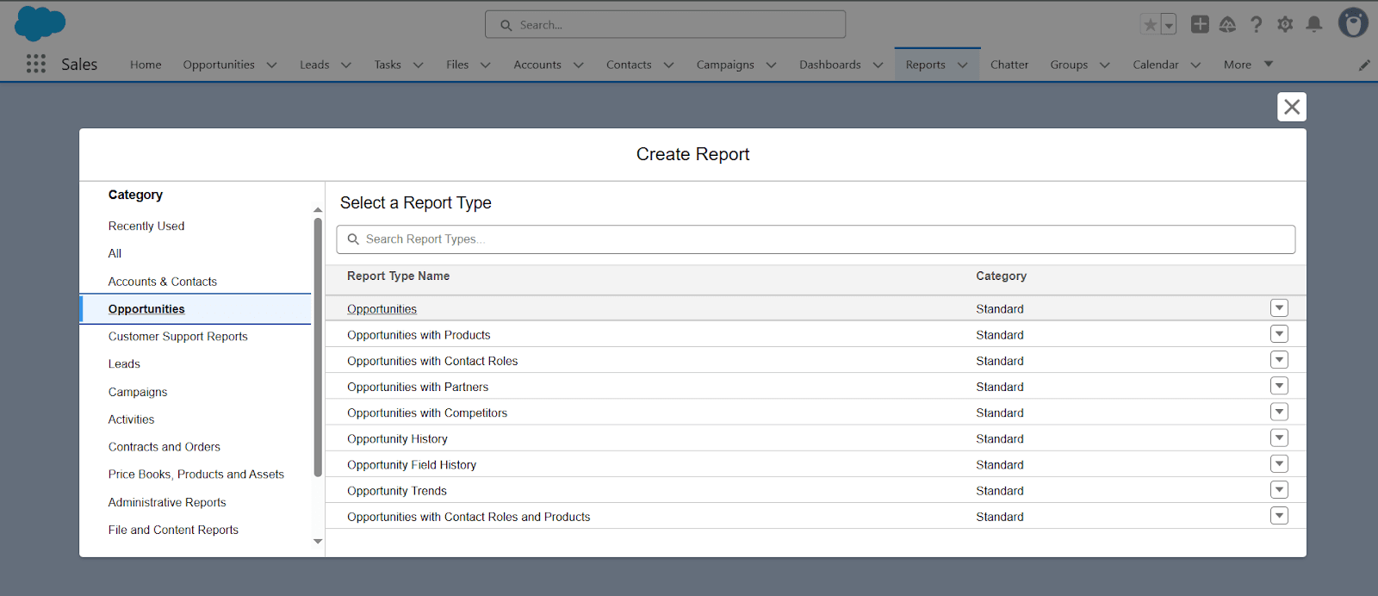Expand the Campaigns tab chevron

tap(771, 65)
